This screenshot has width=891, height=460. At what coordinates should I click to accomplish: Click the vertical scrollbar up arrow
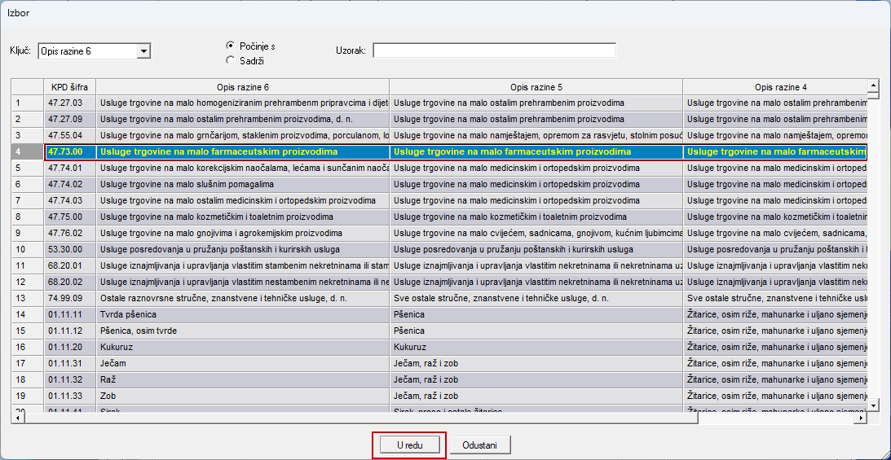(x=873, y=85)
